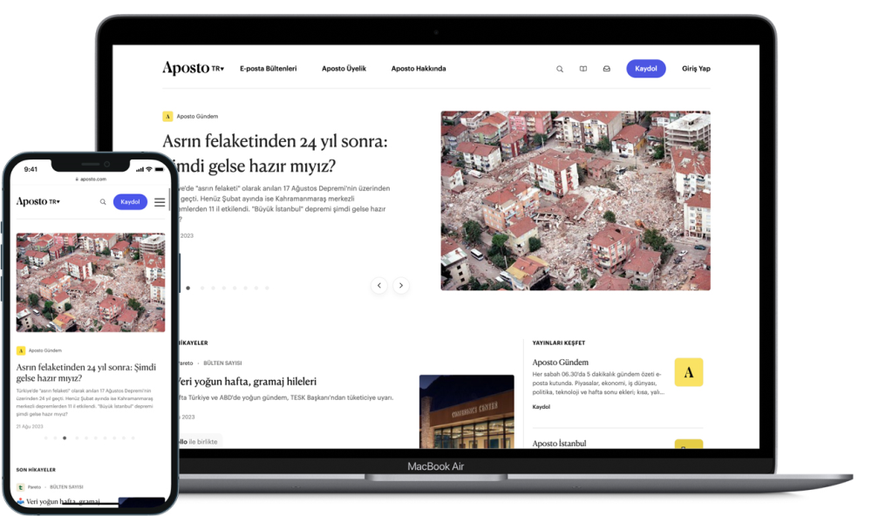
Task: Tap the 'Asrın felaketinden 24 yıl sonra' headline on the phone
Action: [86, 372]
